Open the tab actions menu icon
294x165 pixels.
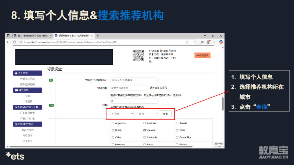8,35
